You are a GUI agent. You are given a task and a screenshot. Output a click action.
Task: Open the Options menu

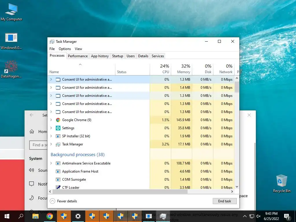(x=65, y=49)
